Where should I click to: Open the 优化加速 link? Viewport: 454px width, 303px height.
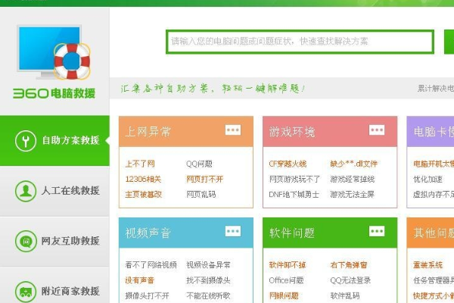(x=428, y=180)
